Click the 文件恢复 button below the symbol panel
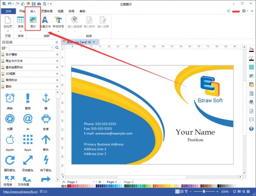256x196 pixels. point(24,184)
